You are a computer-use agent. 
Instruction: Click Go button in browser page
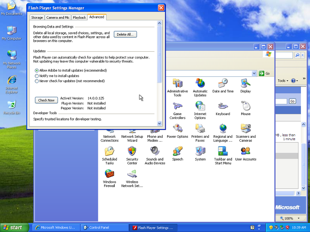click(x=292, y=101)
